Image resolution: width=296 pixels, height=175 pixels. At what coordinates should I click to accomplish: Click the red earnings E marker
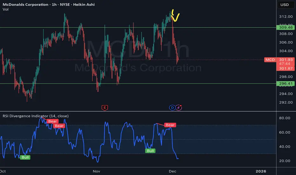click(x=105, y=108)
